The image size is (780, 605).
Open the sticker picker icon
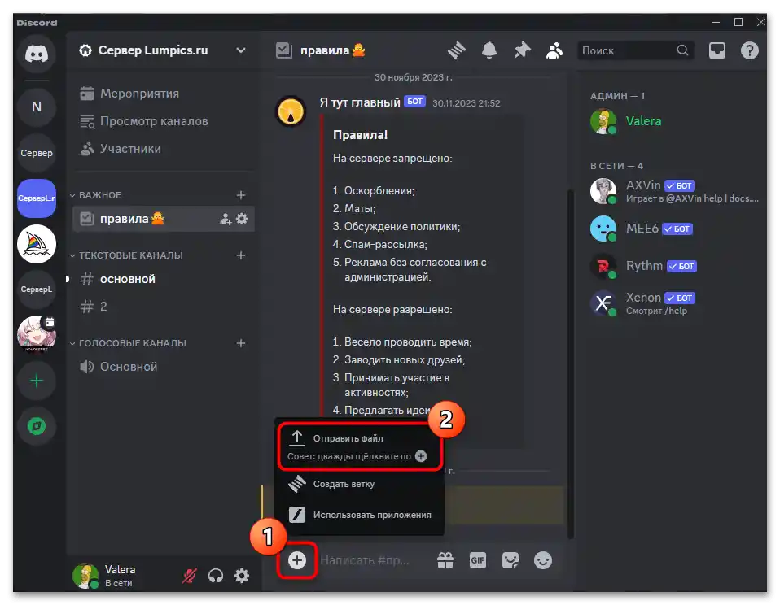(511, 560)
